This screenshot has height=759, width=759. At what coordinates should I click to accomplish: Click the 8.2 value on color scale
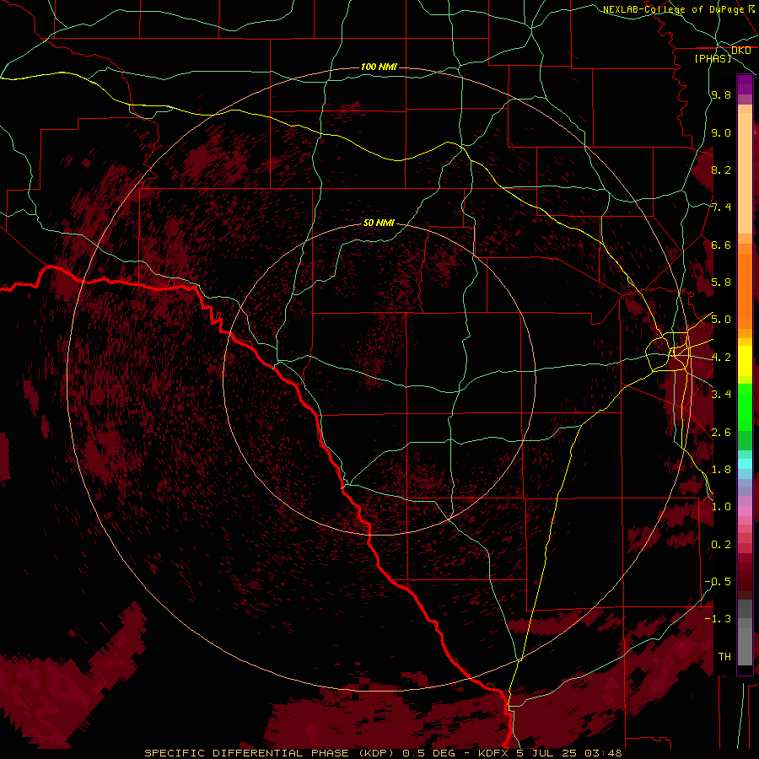[x=721, y=170]
